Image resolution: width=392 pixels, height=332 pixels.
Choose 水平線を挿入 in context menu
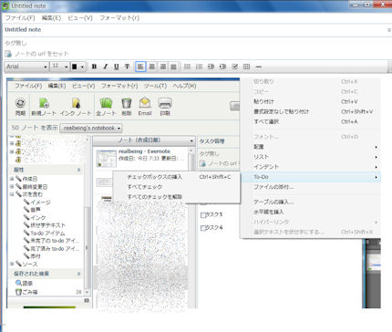pos(310,212)
